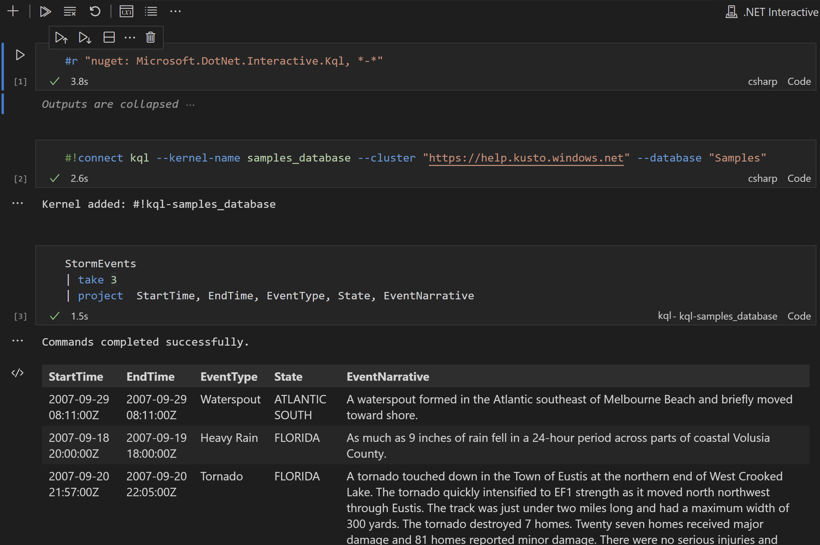820x545 pixels.
Task: Expand the collapsed outputs ellipsis
Action: 190,104
